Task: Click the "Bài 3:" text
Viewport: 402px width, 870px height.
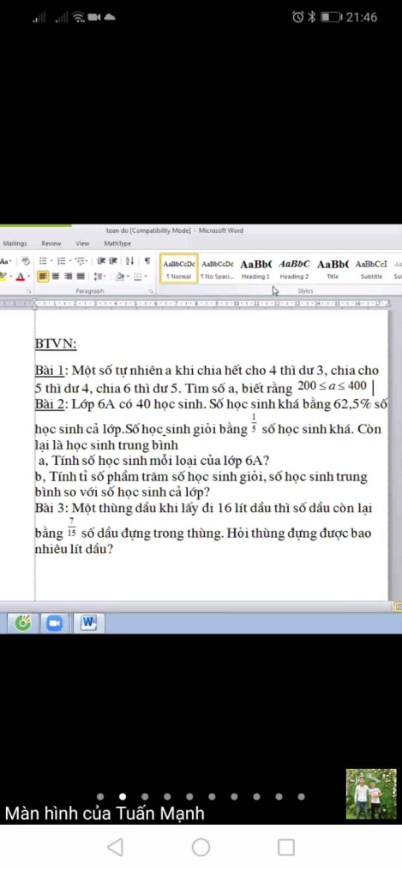Action: click(51, 508)
